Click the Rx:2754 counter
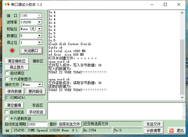 pyautogui.click(x=97, y=130)
